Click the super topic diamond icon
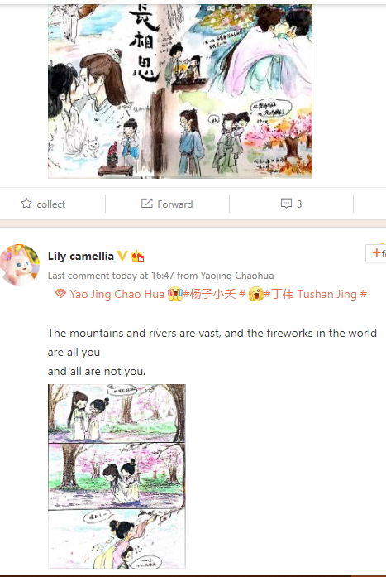Viewport: 386px width, 577px height. 60,294
